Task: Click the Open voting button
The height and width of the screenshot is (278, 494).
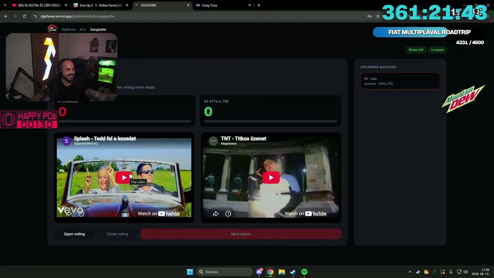Action: (74, 234)
